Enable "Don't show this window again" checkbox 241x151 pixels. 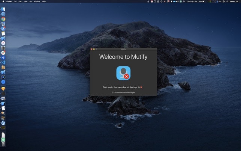click(x=112, y=92)
